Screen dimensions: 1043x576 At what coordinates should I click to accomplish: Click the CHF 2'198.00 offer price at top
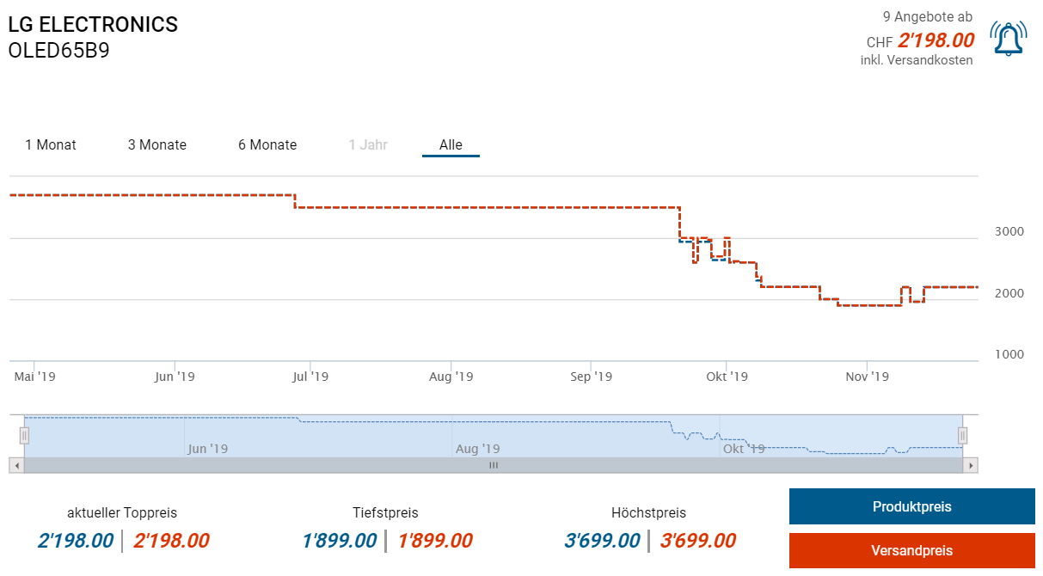click(x=936, y=40)
